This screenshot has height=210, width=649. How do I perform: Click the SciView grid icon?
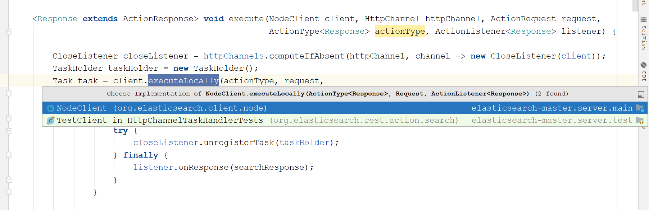coord(644,20)
